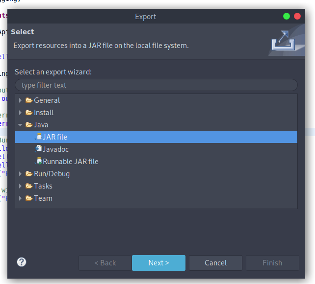Screen dimensions: 315x284
Task: Click the Tasks folder icon
Action: pyautogui.click(x=29, y=186)
